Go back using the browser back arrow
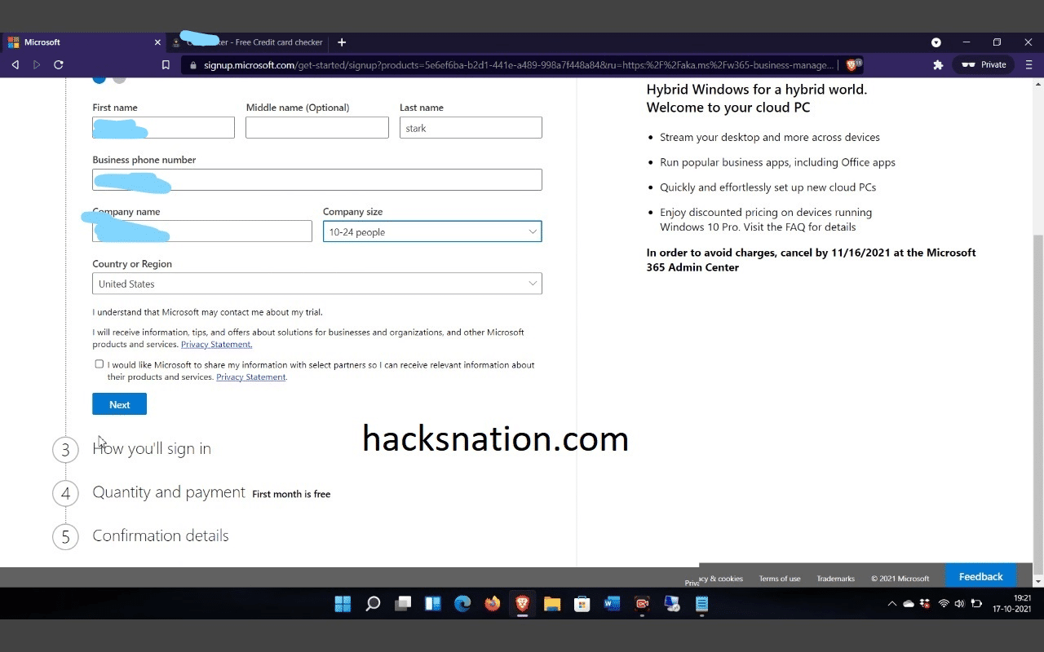Screen dimensions: 1044x652 point(15,64)
